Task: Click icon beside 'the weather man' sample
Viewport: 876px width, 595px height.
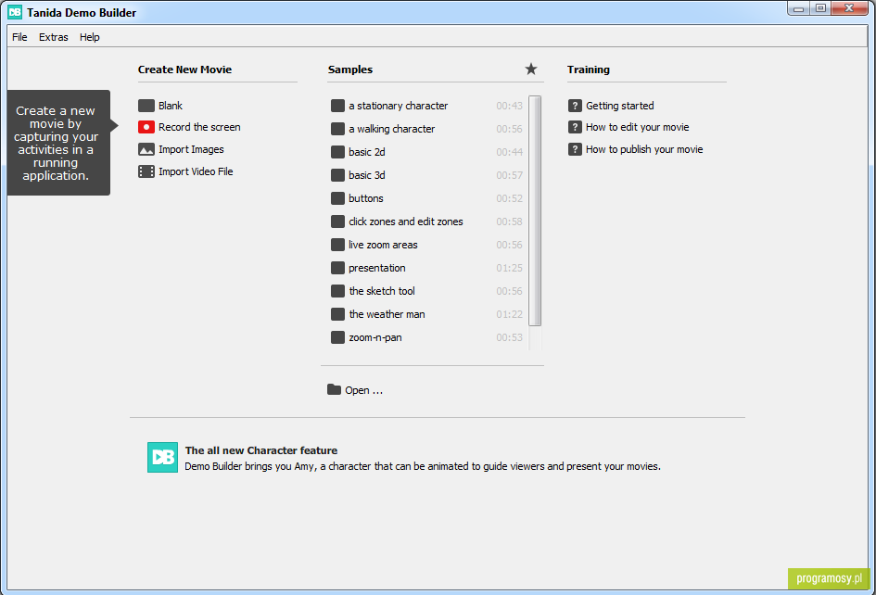Action: point(337,314)
